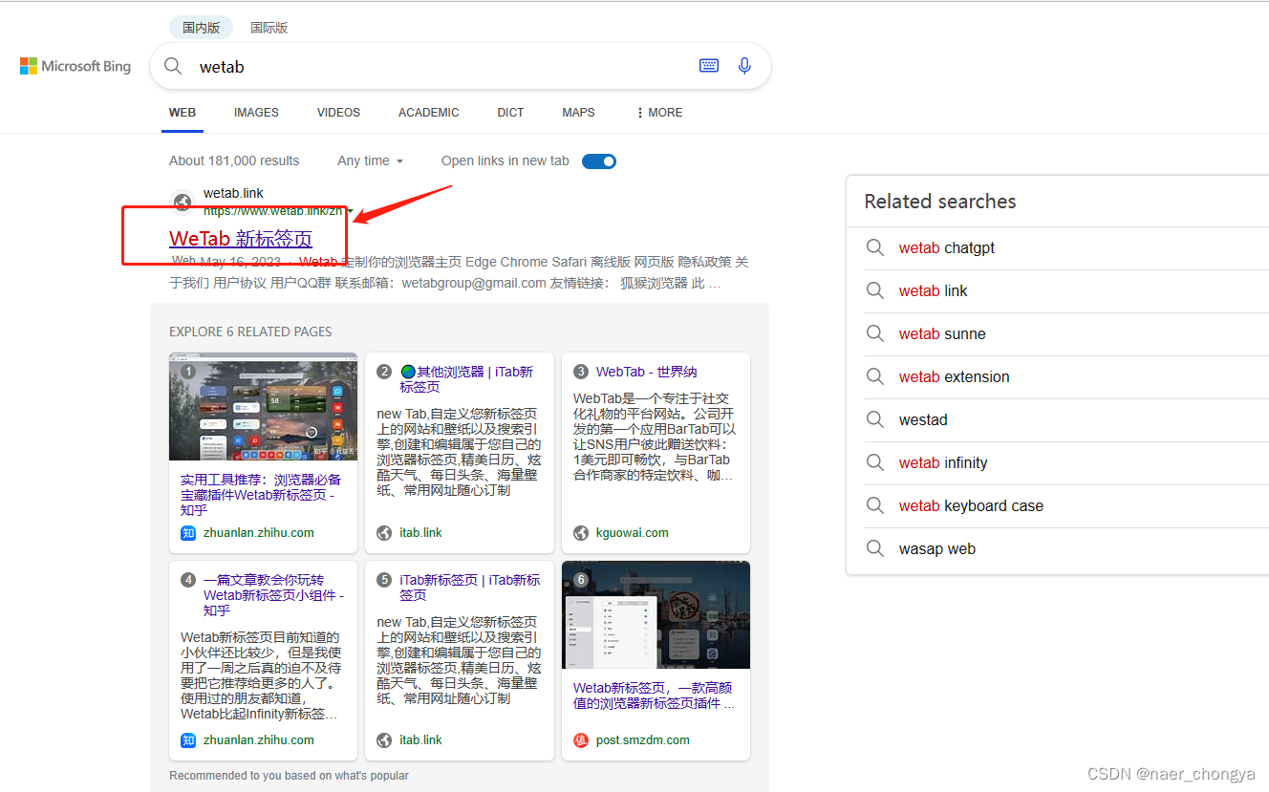Open the IMAGES tab
1269x792 pixels.
(256, 112)
